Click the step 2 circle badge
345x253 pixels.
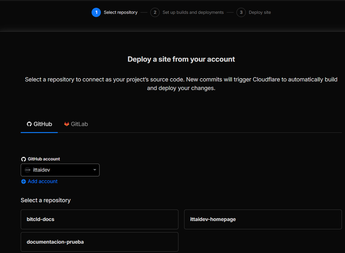155,12
